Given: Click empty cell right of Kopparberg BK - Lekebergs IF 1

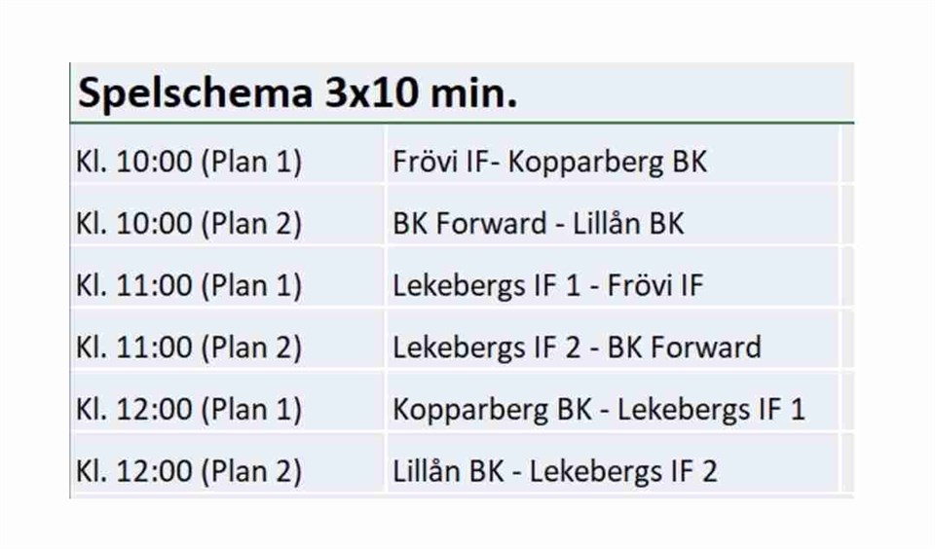Looking at the screenshot, I should [x=847, y=409].
